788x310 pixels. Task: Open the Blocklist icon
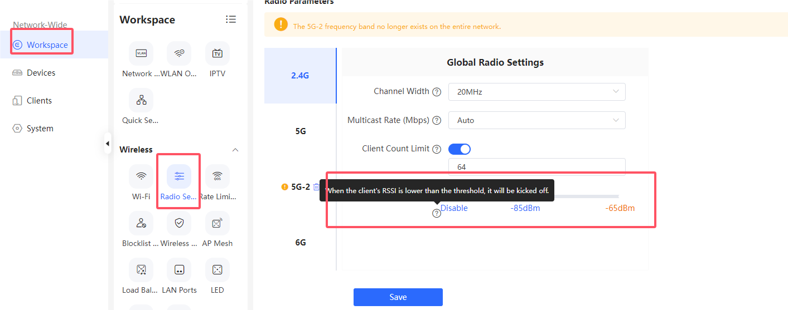coord(141,223)
